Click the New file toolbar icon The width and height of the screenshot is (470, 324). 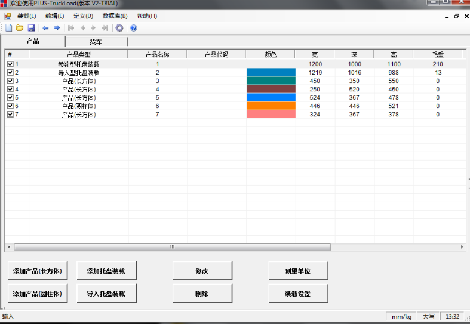click(x=8, y=28)
